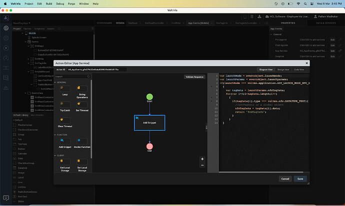This screenshot has height=206, width=345.
Task: Click the code editor horizontal scrollbar
Action: click(x=261, y=172)
